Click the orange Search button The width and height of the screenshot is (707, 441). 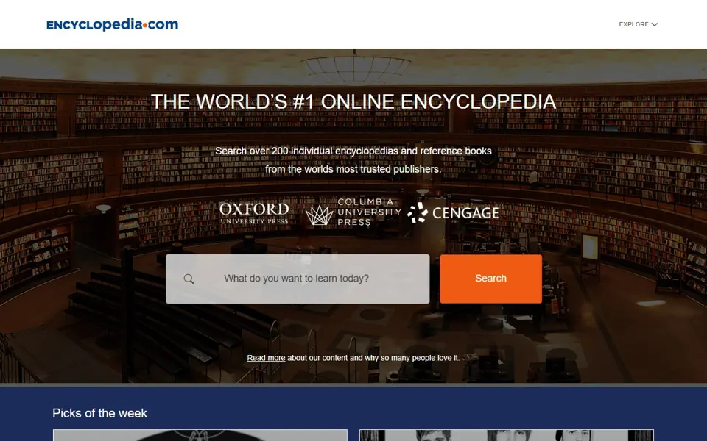pos(491,279)
